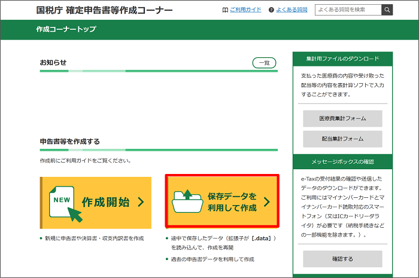Open the よくある質問 link
This screenshot has height=278, width=419.
click(x=292, y=10)
